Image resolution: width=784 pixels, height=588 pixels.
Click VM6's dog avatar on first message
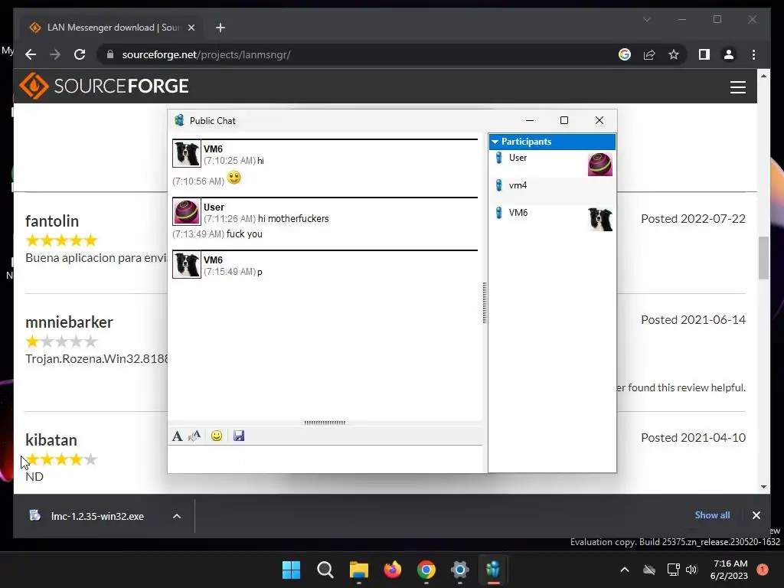click(187, 153)
